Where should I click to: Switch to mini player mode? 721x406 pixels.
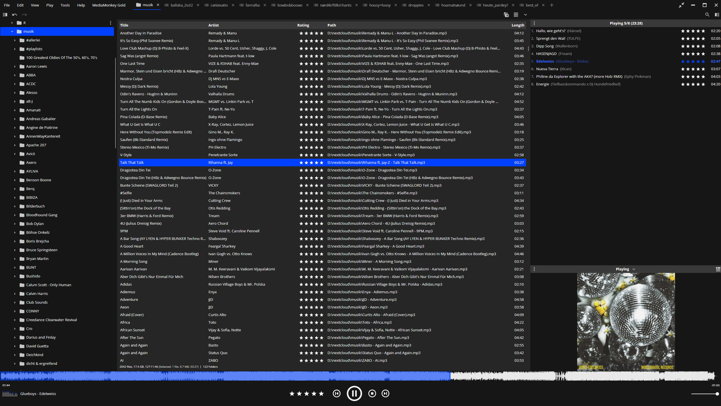click(x=682, y=5)
